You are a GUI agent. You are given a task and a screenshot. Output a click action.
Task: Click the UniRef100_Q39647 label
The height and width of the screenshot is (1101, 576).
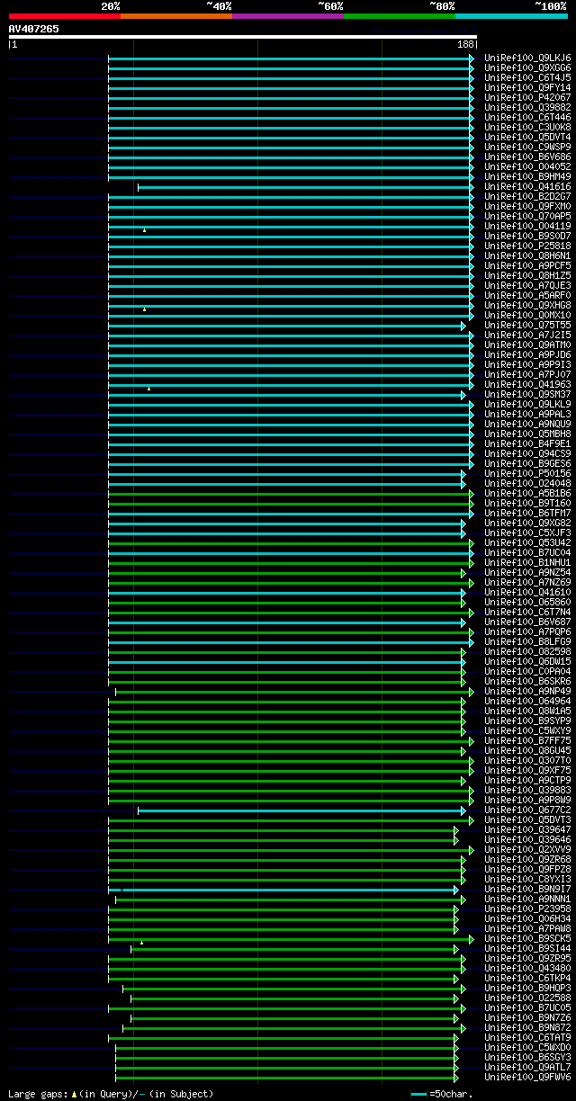(527, 830)
